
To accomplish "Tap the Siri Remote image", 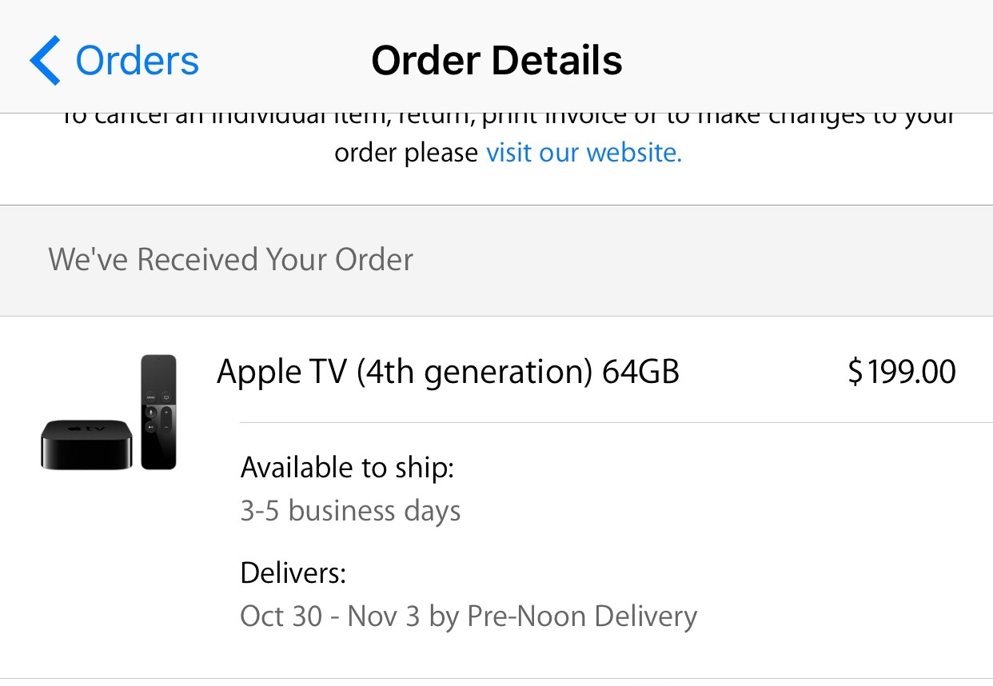I will (158, 412).
